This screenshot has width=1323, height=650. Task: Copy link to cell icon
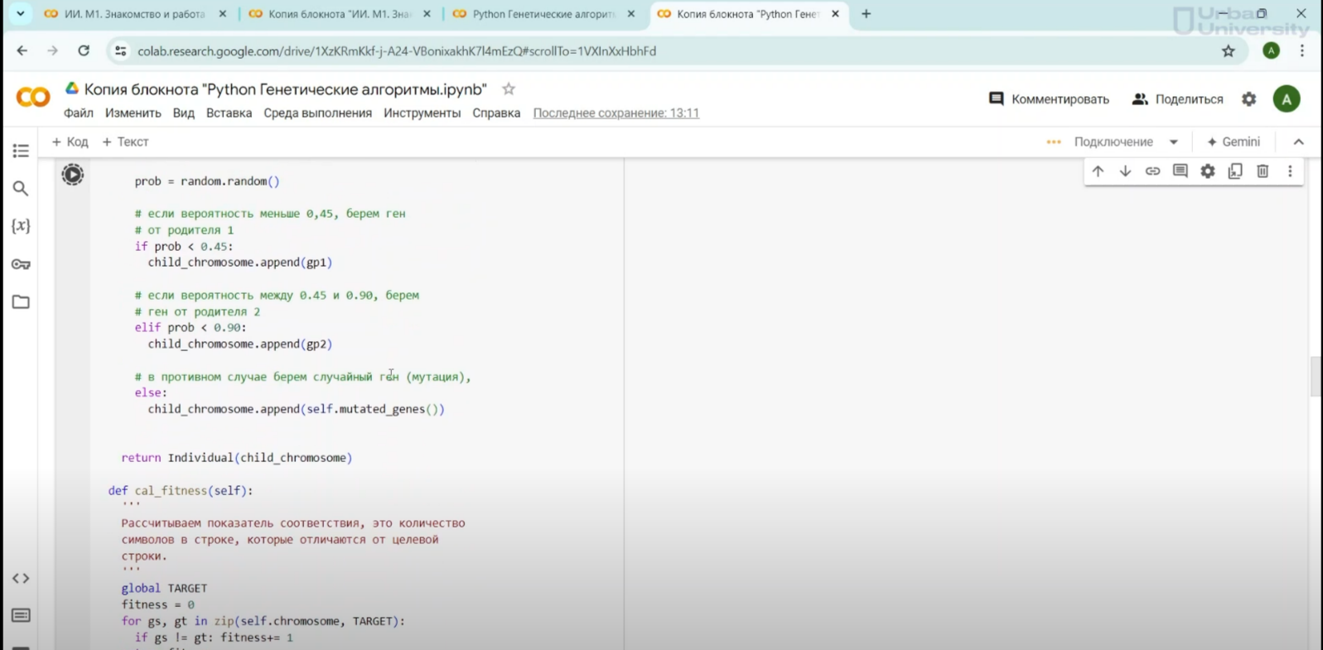[x=1152, y=171]
